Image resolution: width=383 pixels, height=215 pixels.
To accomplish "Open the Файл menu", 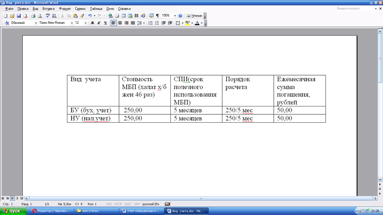I will [x=9, y=9].
